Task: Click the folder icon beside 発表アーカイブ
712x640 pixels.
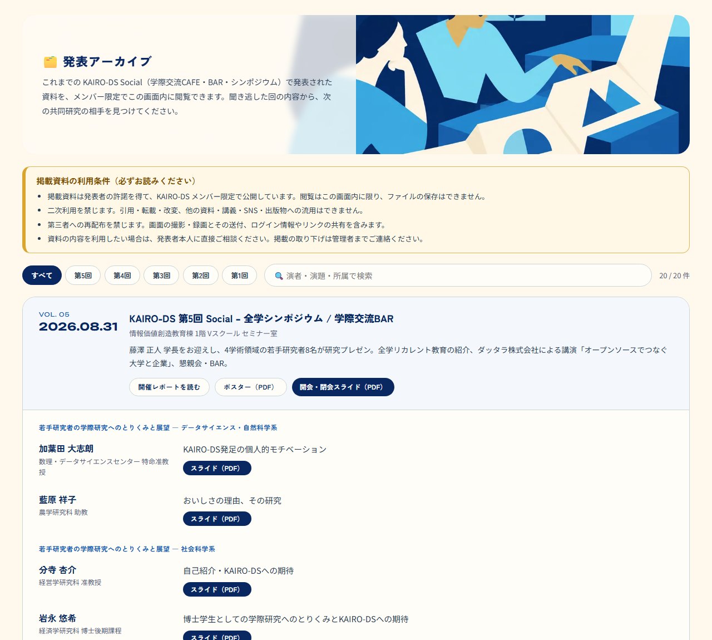Action: click(50, 62)
